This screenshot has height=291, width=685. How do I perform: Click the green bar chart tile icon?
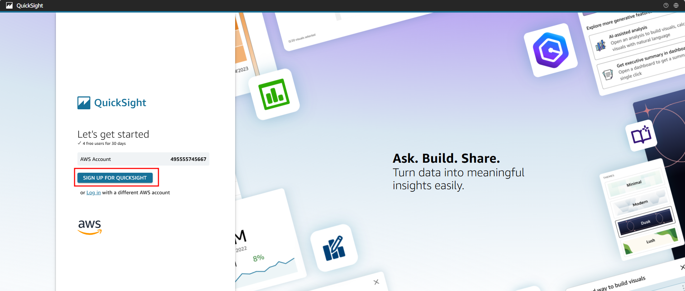click(274, 94)
